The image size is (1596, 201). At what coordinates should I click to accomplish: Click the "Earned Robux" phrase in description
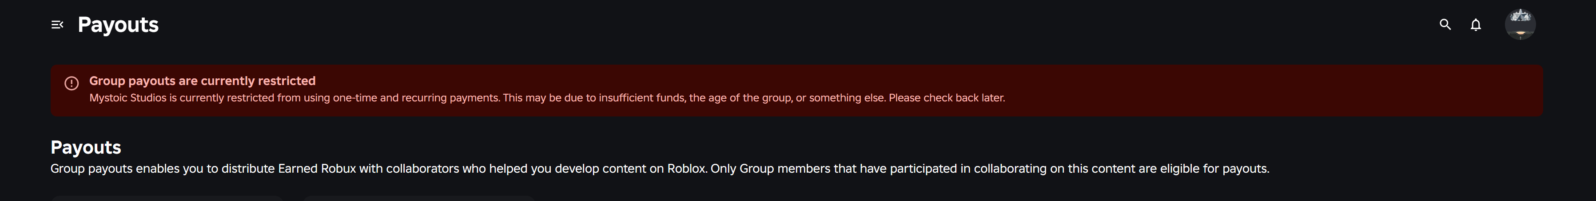pos(317,169)
